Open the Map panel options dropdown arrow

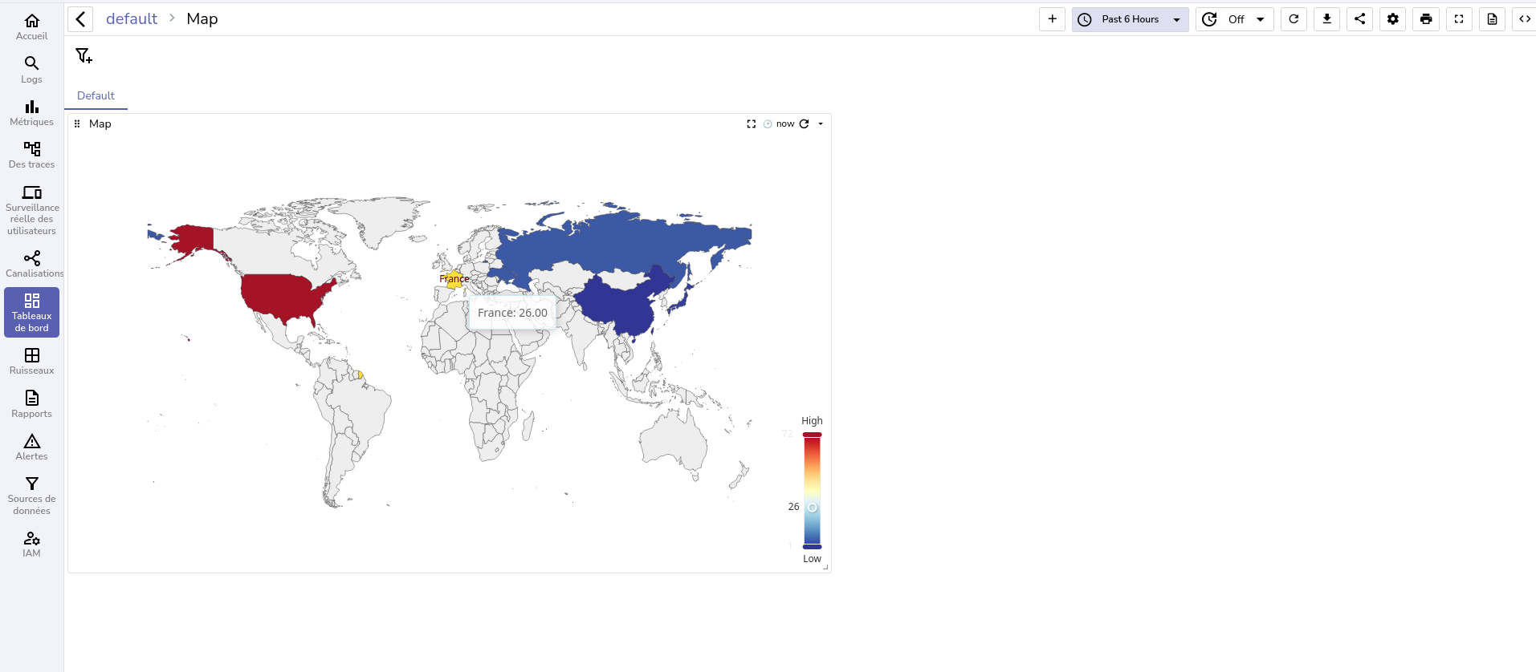click(x=821, y=123)
